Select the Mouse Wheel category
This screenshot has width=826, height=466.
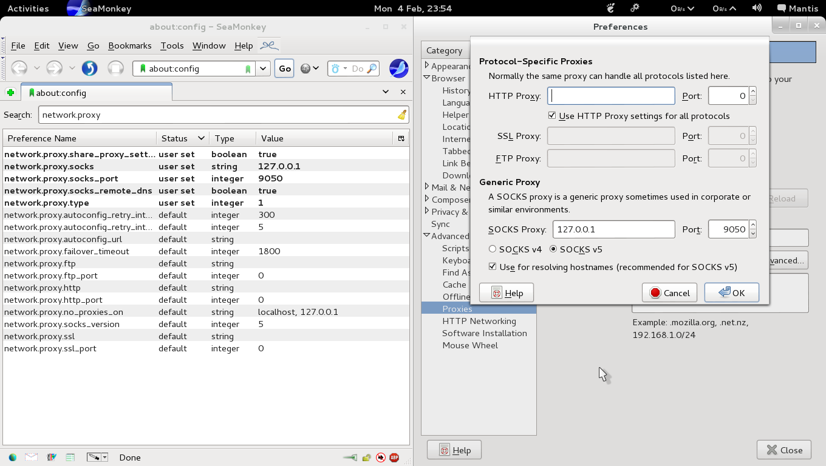470,345
